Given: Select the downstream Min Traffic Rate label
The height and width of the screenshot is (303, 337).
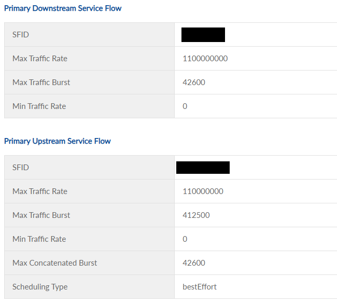Looking at the screenshot, I should (39, 106).
